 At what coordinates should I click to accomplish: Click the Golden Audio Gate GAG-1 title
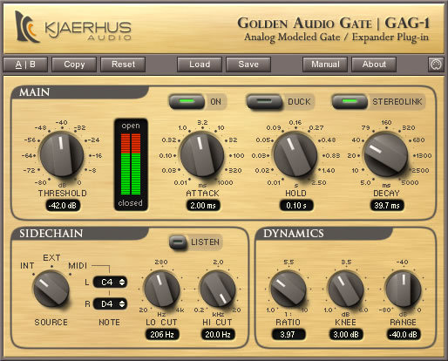pyautogui.click(x=333, y=24)
